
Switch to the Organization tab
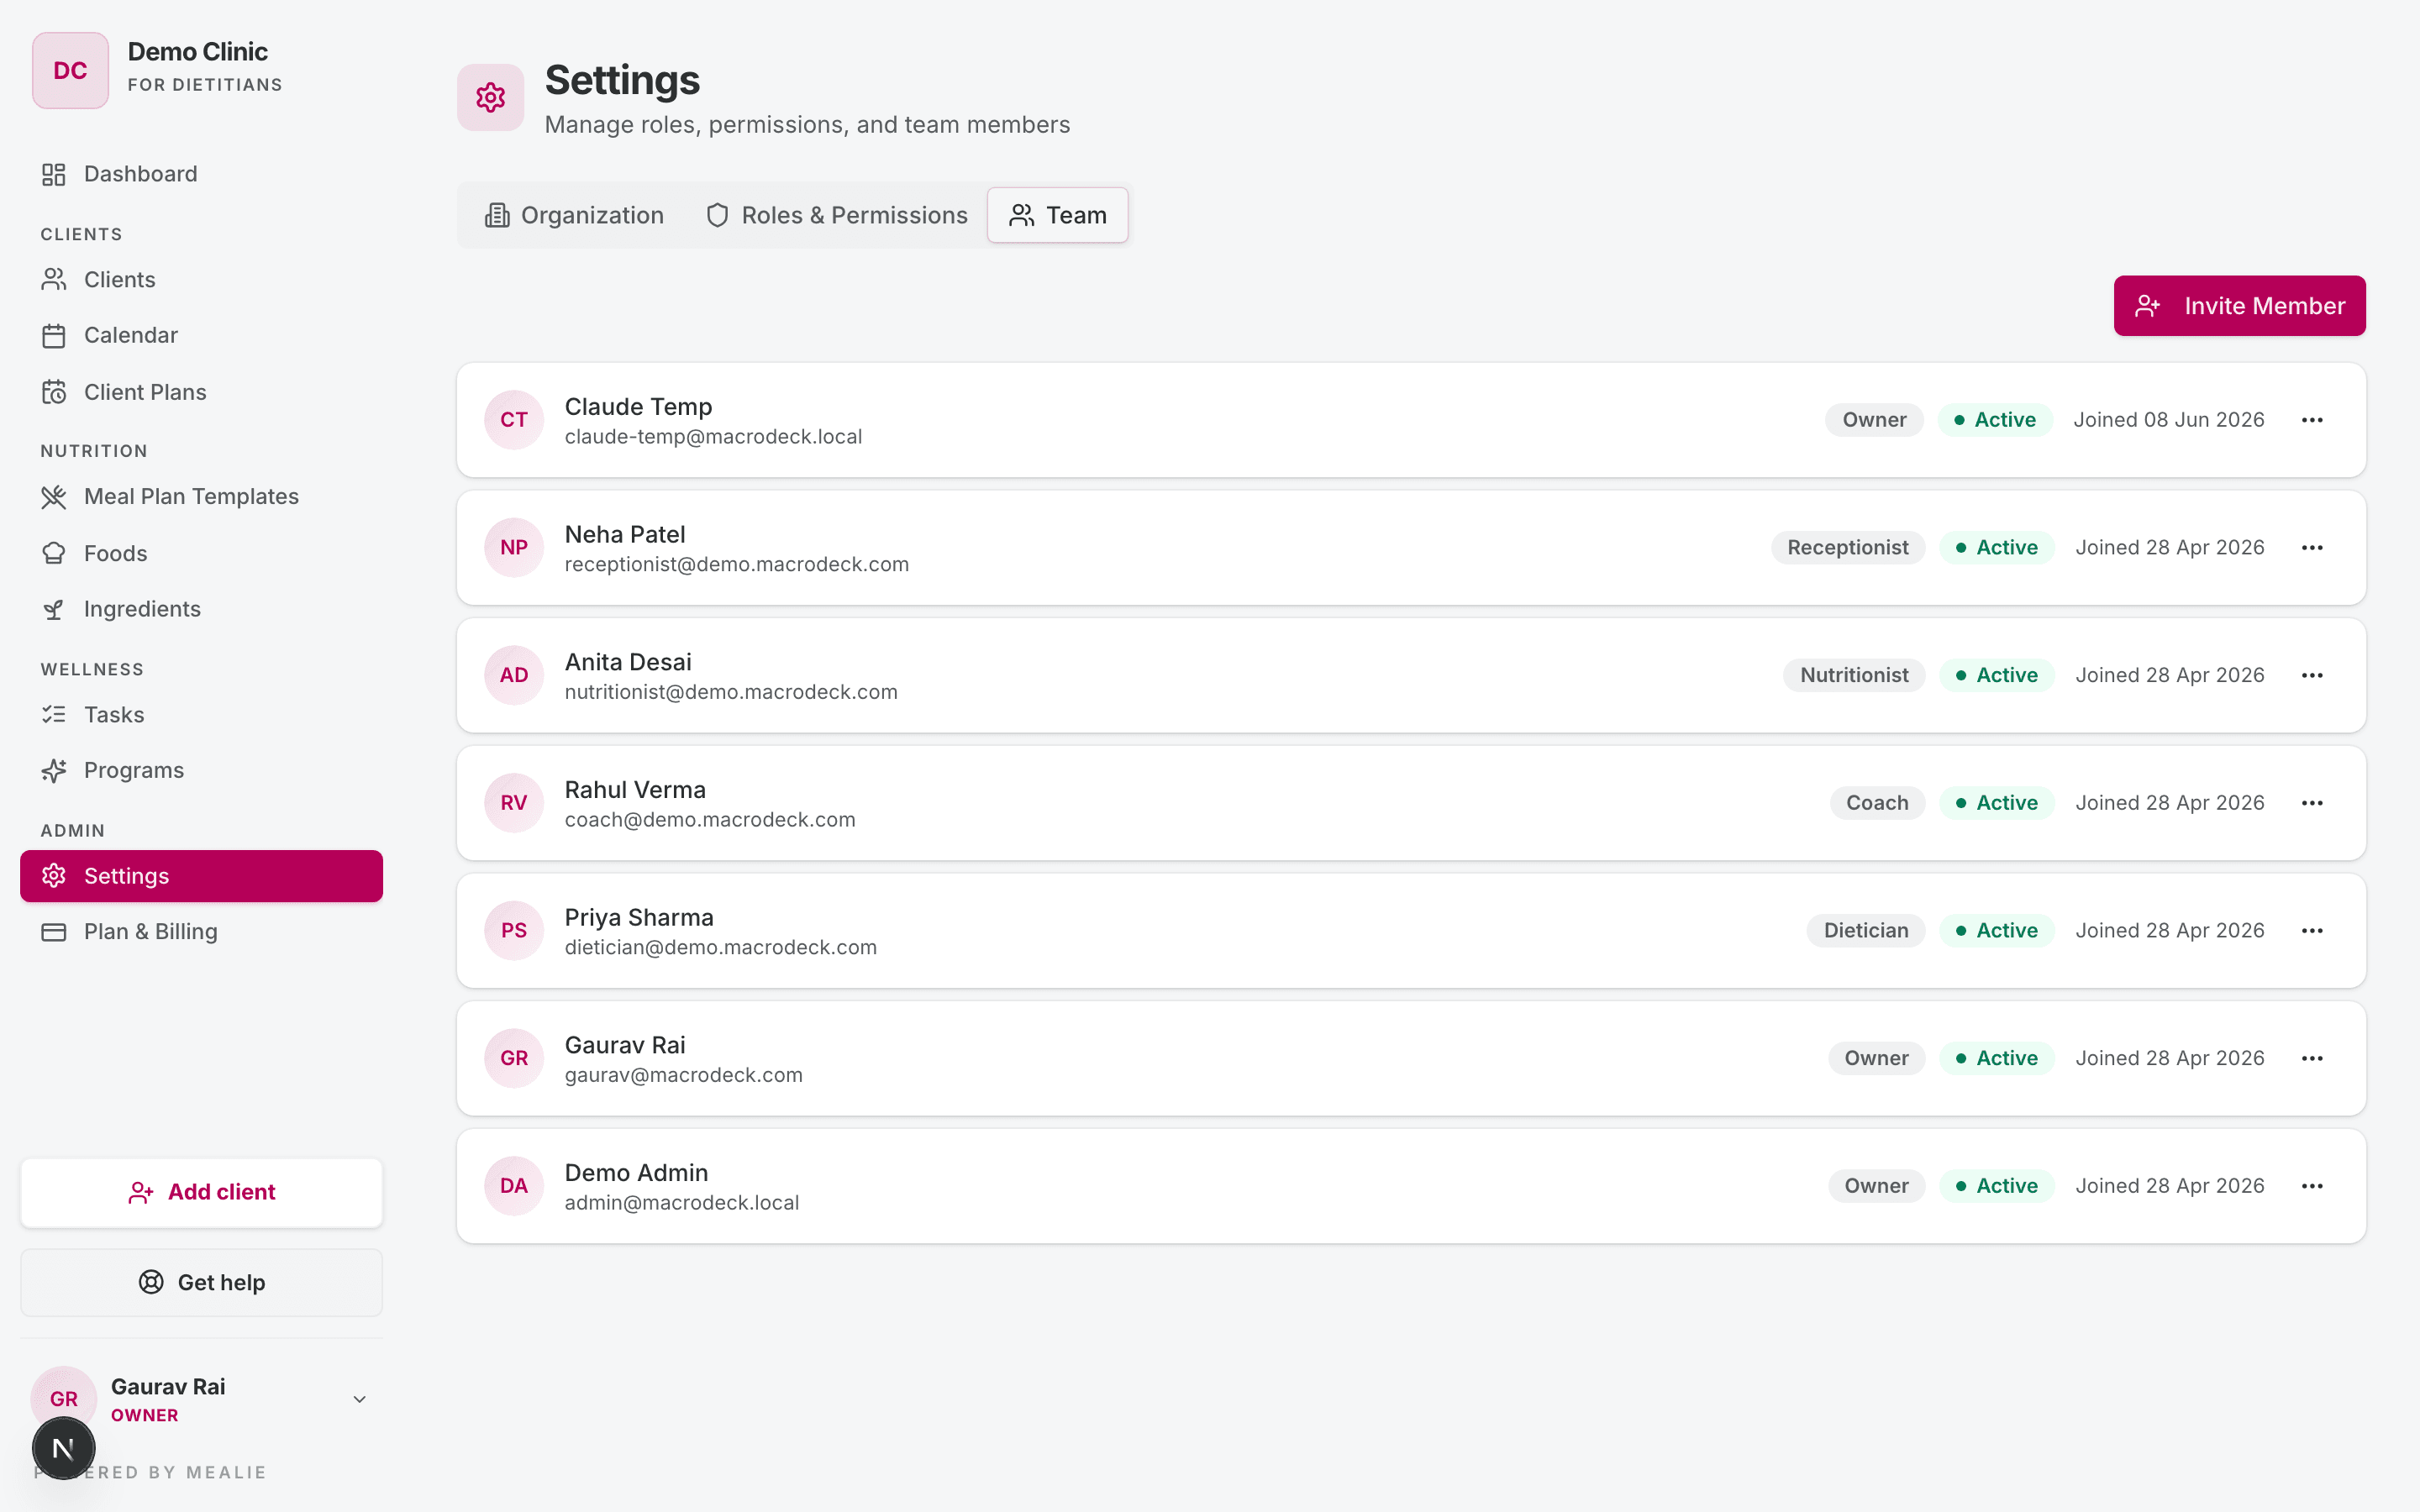click(574, 215)
